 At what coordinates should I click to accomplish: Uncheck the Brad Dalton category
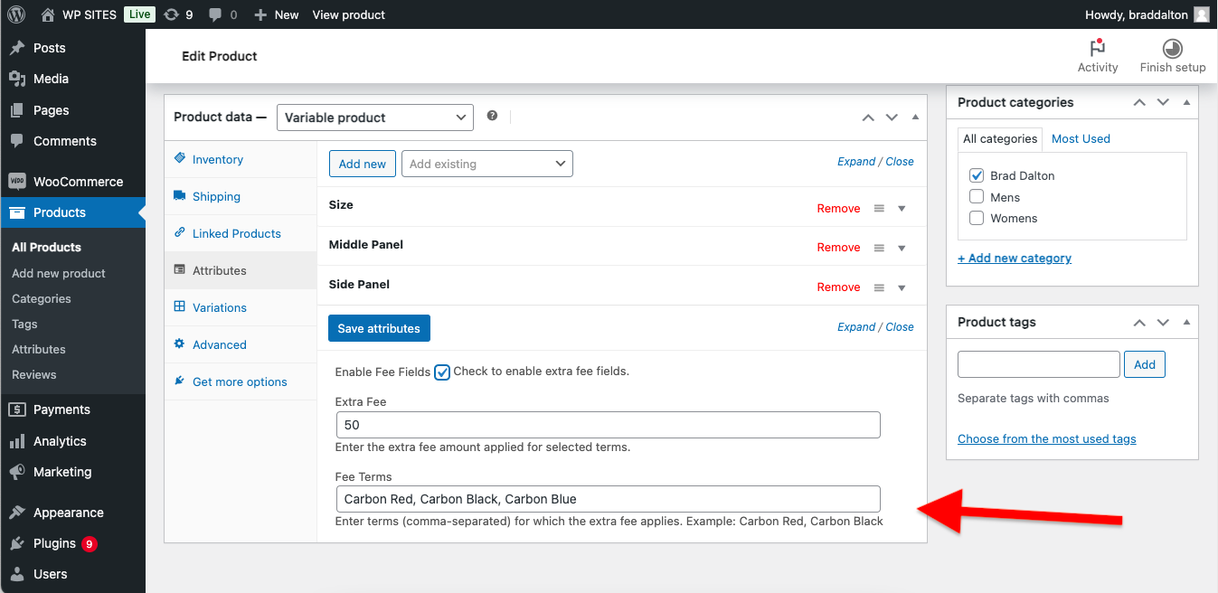pos(977,175)
